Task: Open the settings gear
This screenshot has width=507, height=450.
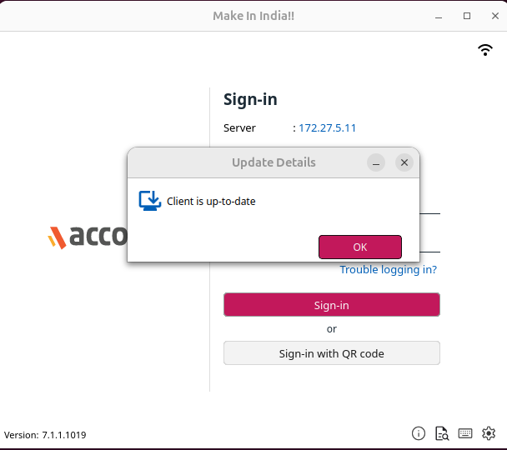Action: (489, 433)
